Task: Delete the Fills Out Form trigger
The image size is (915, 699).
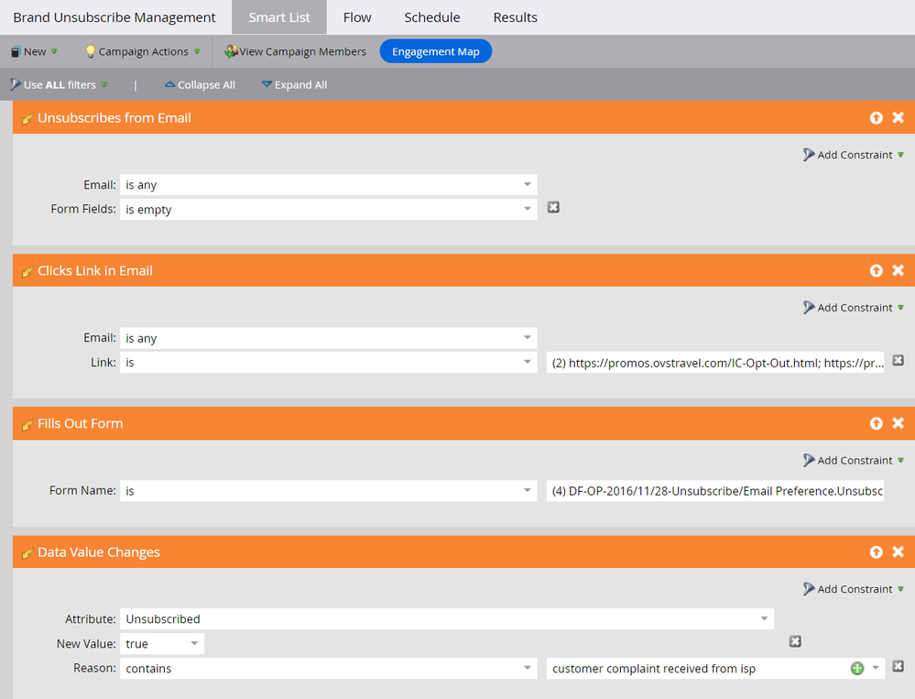Action: pos(899,423)
